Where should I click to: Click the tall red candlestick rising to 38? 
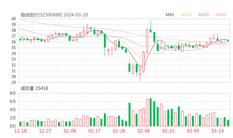[147, 41]
